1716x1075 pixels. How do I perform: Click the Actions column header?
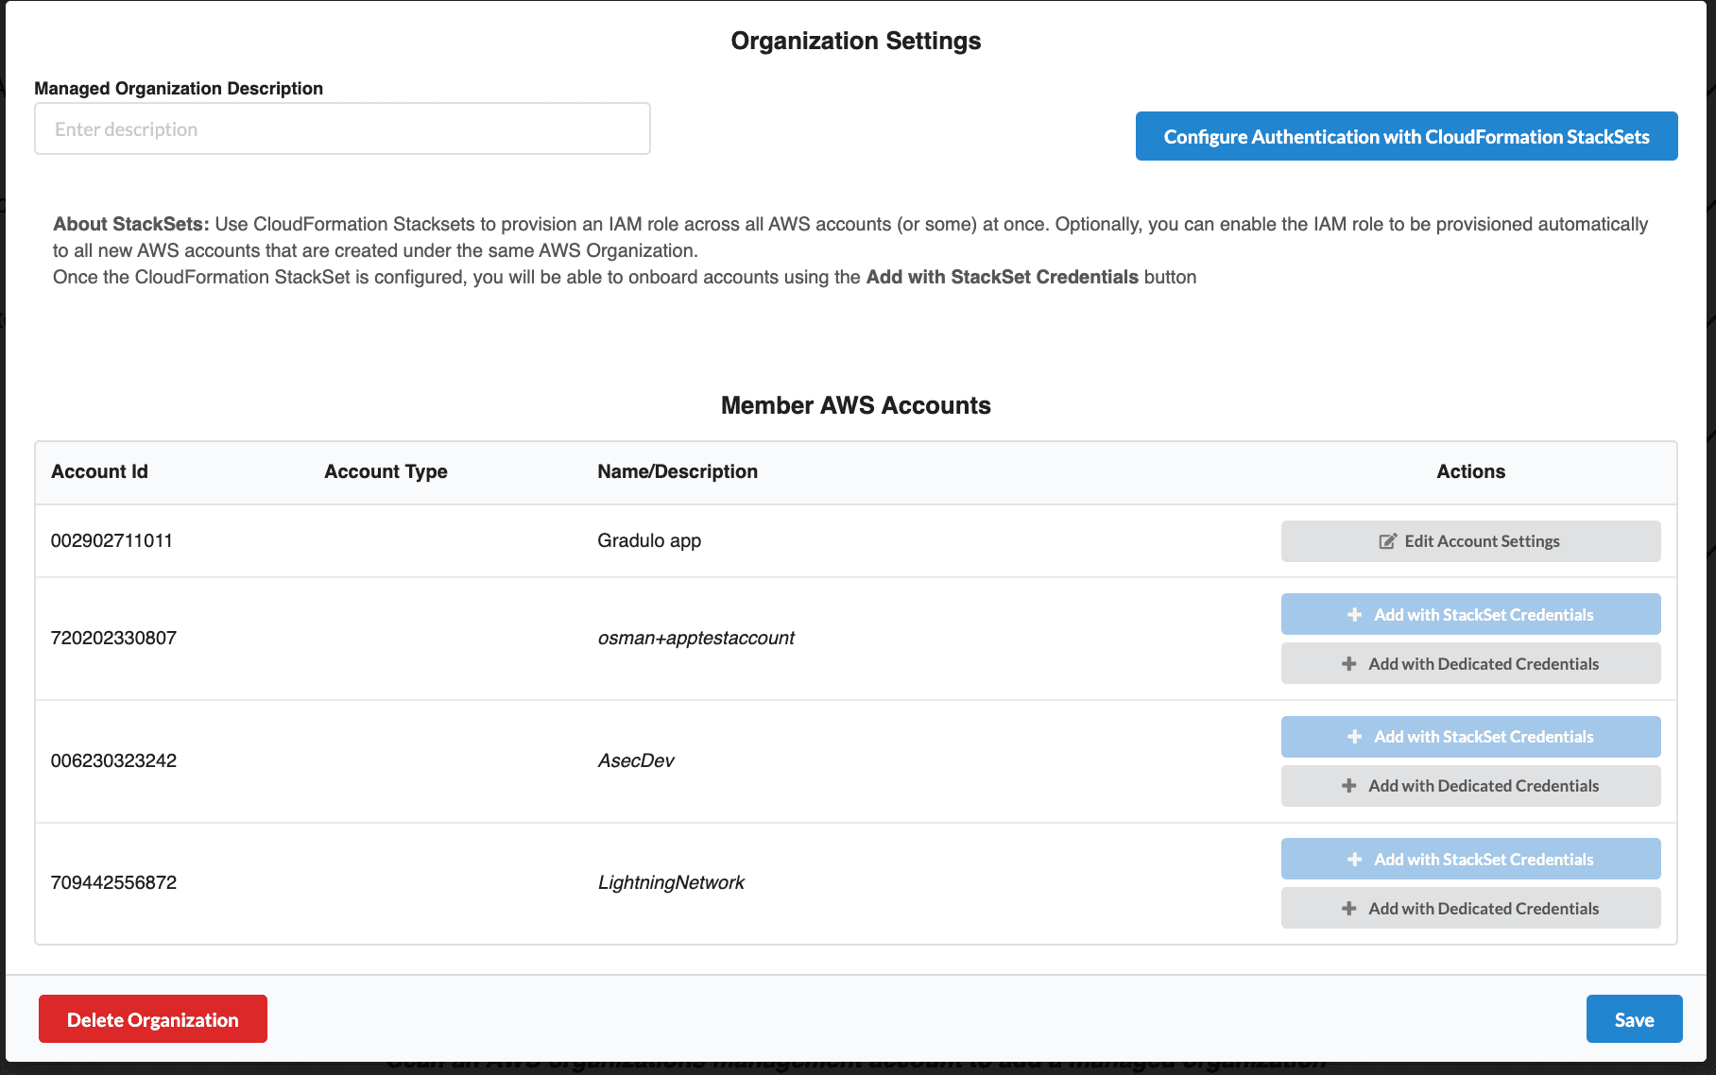1470,471
